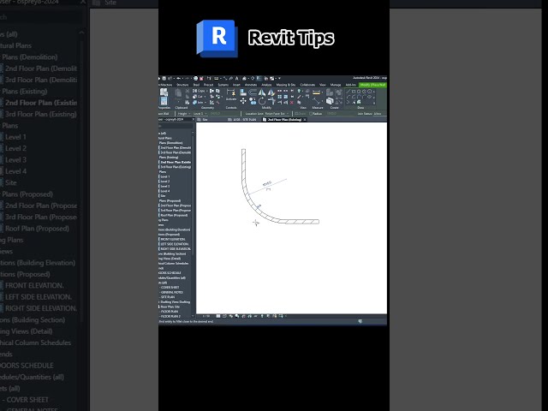Open the Location Line dropdown
This screenshot has height=411, width=548.
click(x=277, y=114)
